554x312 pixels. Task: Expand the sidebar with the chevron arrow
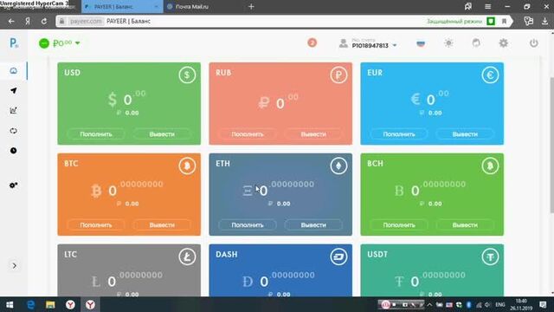(14, 266)
